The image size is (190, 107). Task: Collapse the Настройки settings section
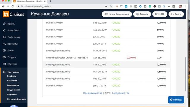(13, 72)
